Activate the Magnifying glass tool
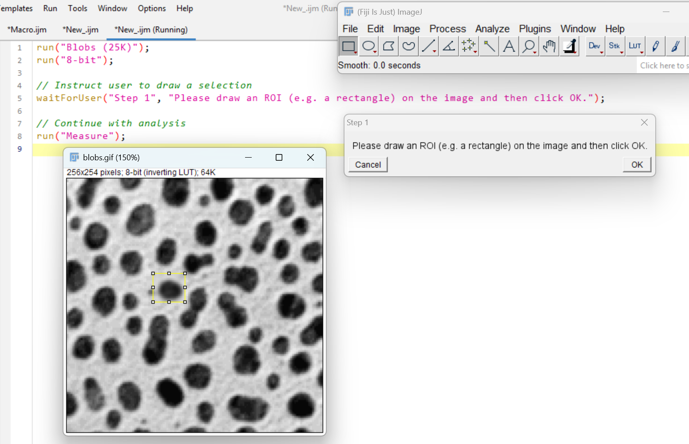 tap(529, 46)
